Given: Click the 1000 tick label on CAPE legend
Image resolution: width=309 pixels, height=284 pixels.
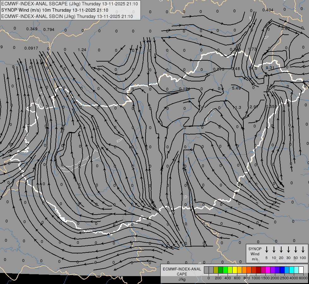Looking at the screenshot, I should (256, 278).
